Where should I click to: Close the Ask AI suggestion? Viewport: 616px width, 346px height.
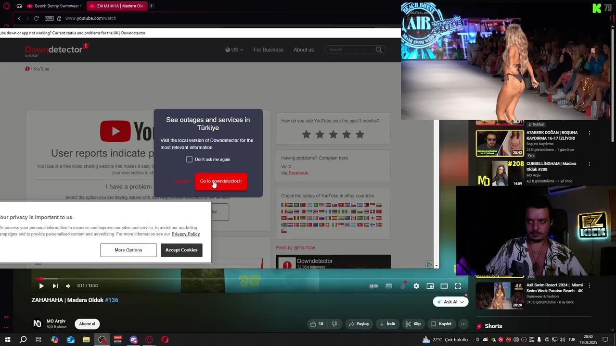point(466,295)
